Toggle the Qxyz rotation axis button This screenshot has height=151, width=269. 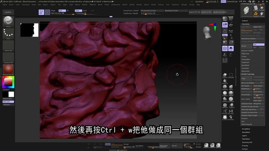tap(225, 35)
